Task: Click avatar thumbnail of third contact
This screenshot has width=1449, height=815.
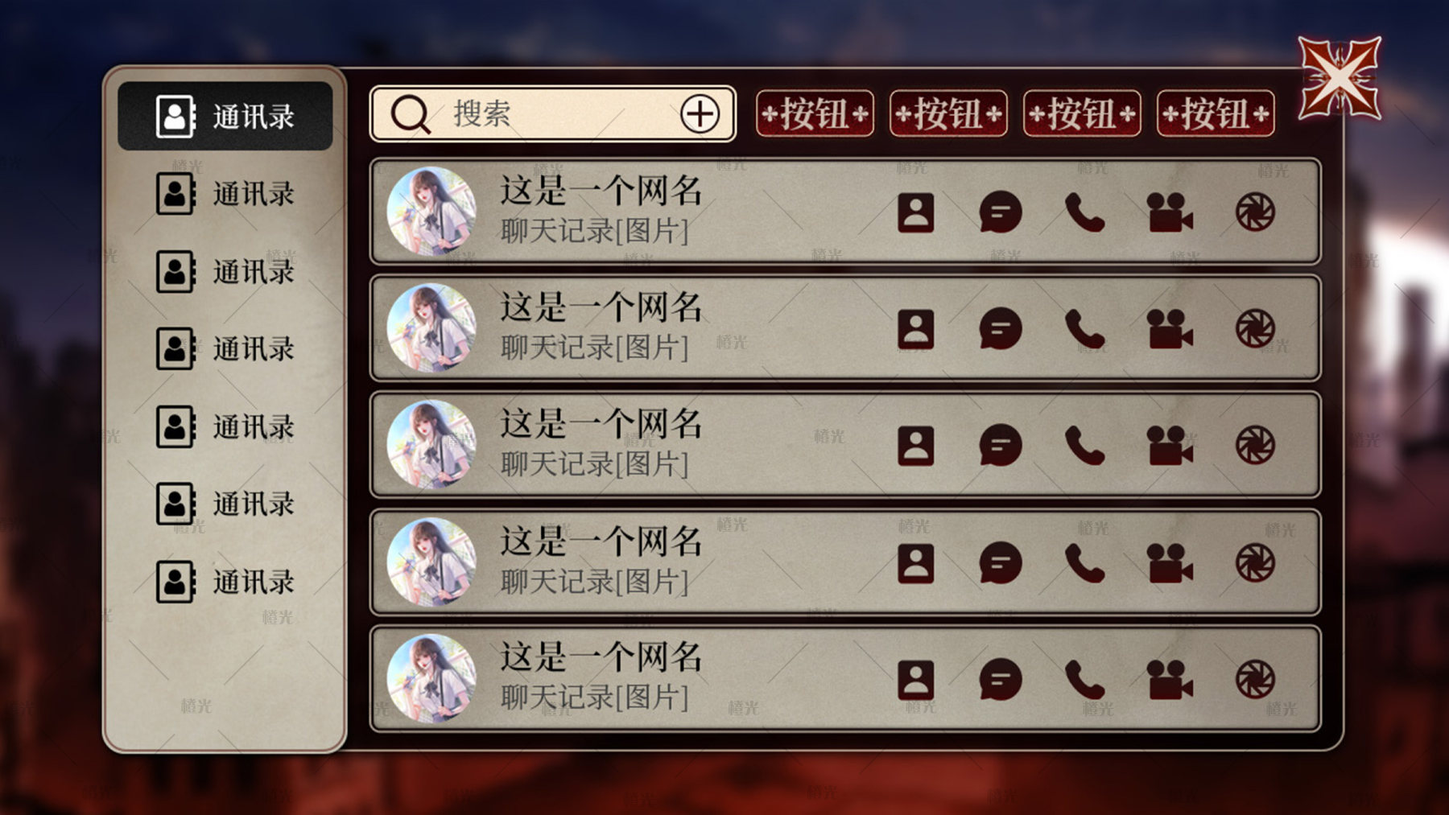Action: (431, 444)
